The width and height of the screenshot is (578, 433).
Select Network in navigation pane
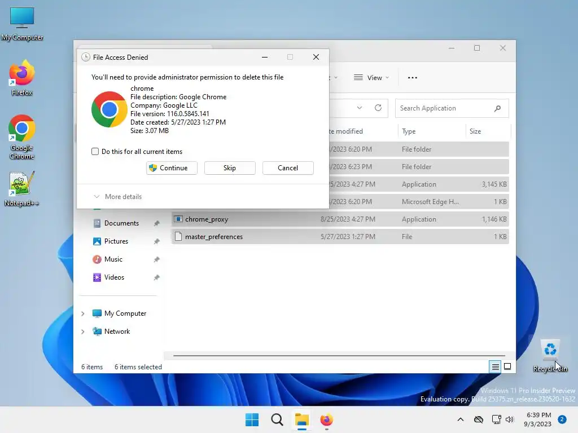(x=117, y=332)
